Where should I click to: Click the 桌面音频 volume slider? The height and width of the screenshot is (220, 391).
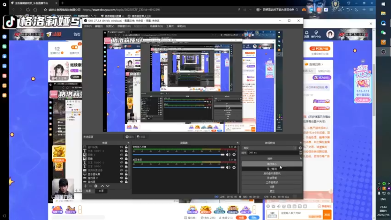[x=178, y=167]
